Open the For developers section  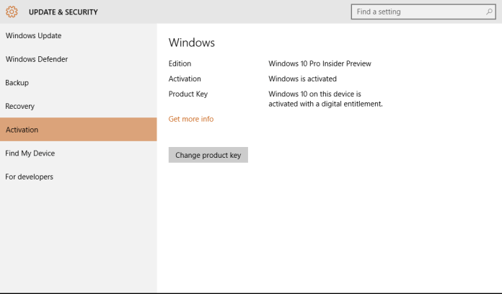click(79, 177)
